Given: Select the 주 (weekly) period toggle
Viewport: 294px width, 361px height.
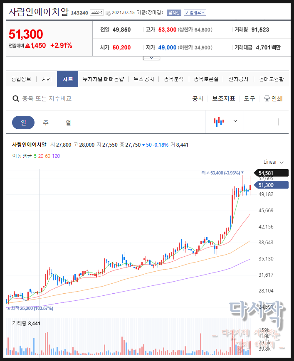Looking at the screenshot, I should pos(46,123).
